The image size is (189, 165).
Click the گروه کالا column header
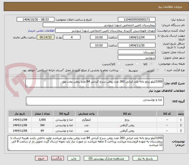tap(64, 114)
